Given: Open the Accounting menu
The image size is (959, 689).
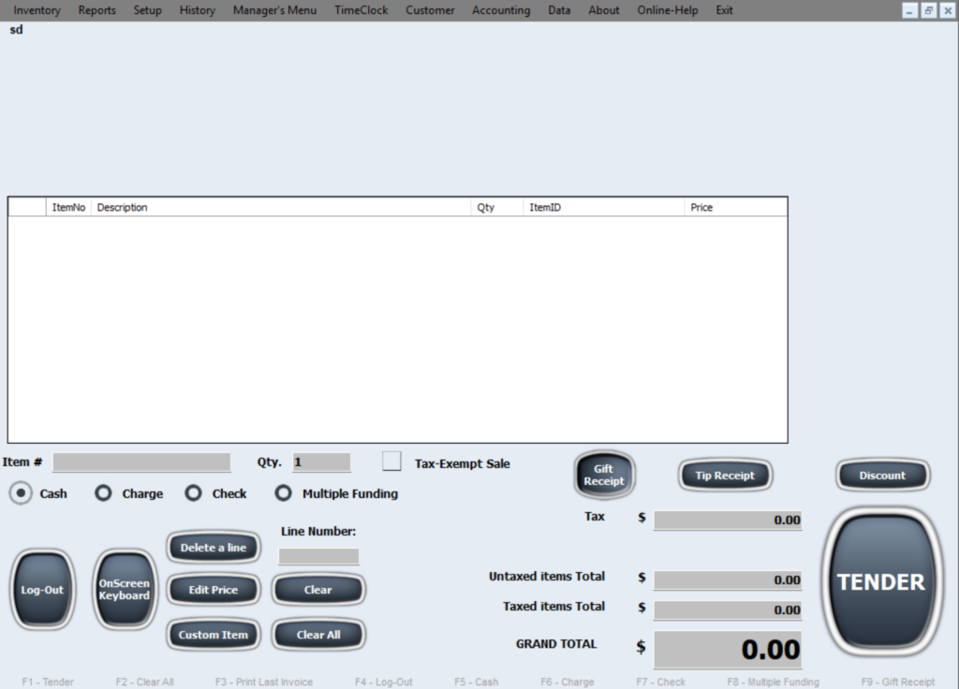Looking at the screenshot, I should point(501,10).
